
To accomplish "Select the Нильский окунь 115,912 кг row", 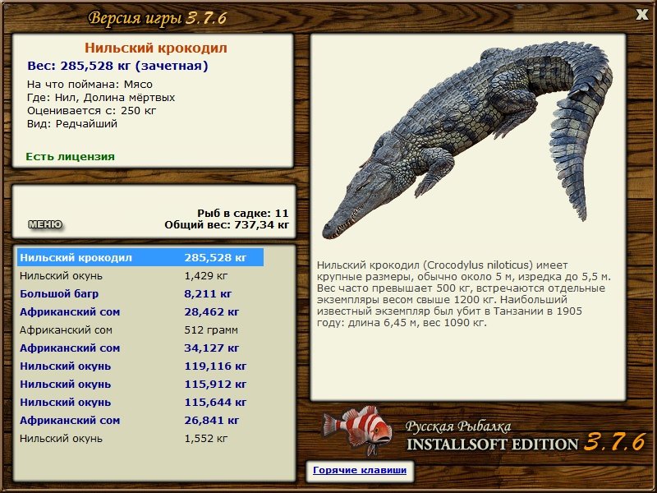I will [140, 384].
